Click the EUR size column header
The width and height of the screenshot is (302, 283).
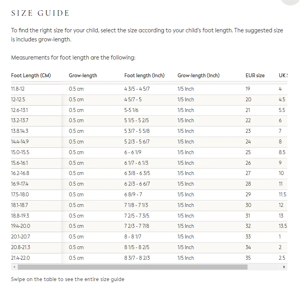(255, 75)
